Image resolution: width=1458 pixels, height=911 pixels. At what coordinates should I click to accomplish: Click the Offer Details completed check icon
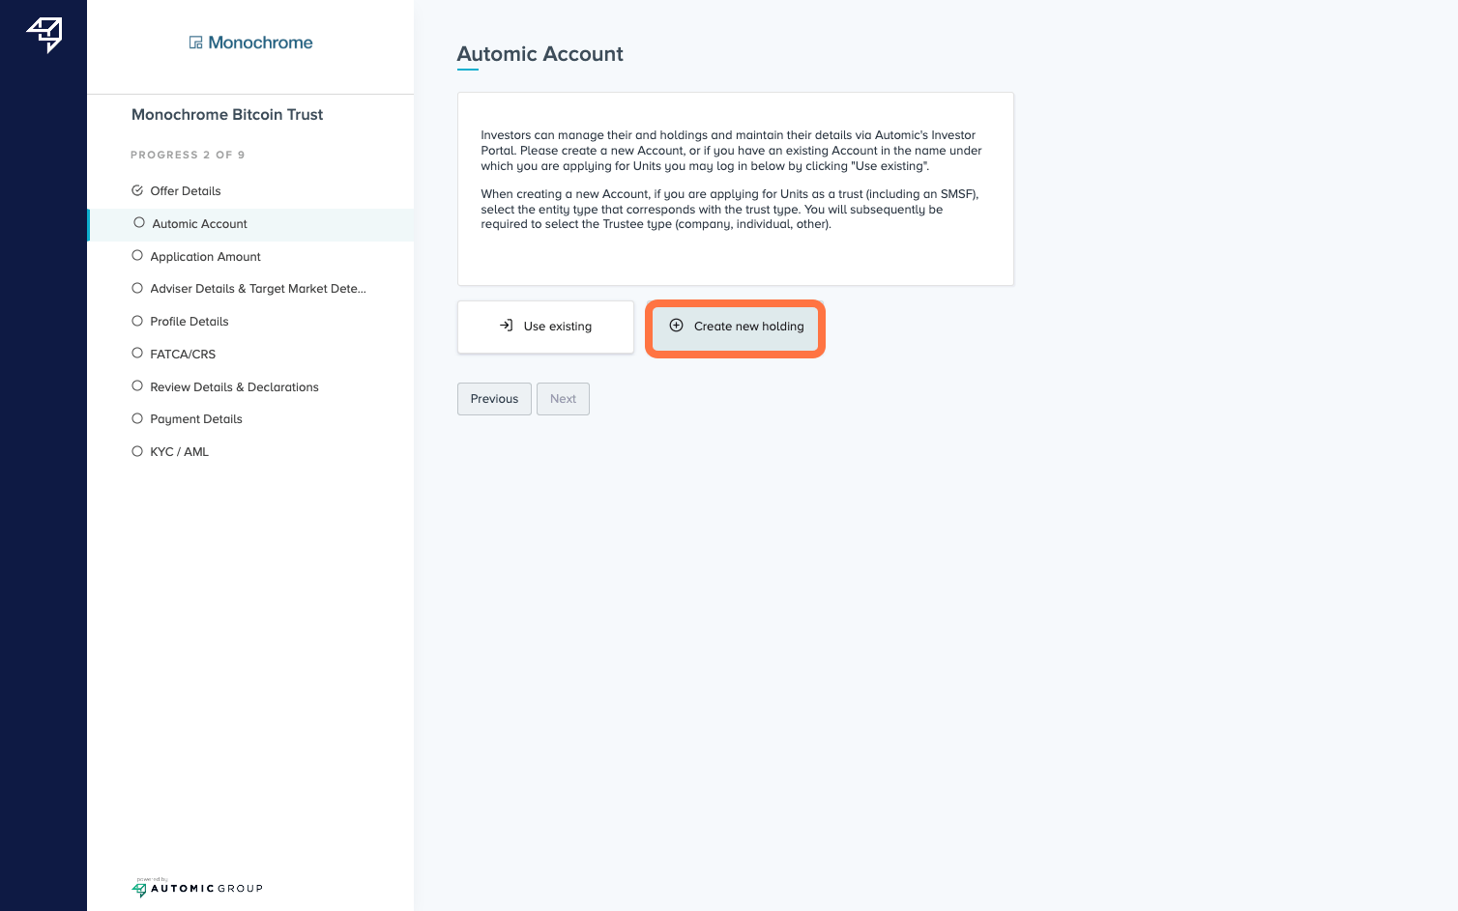(x=137, y=190)
